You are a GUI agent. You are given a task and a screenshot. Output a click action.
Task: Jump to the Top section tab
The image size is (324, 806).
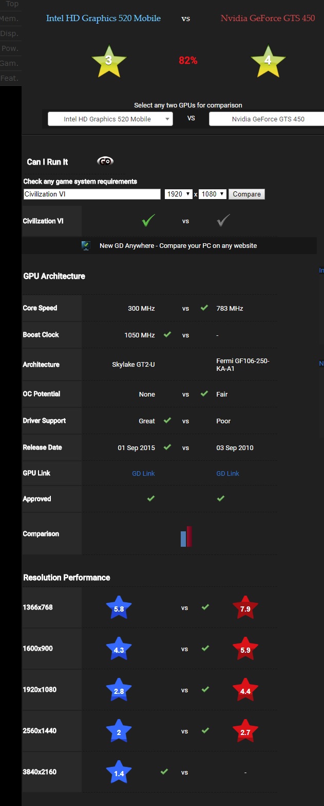pyautogui.click(x=11, y=4)
